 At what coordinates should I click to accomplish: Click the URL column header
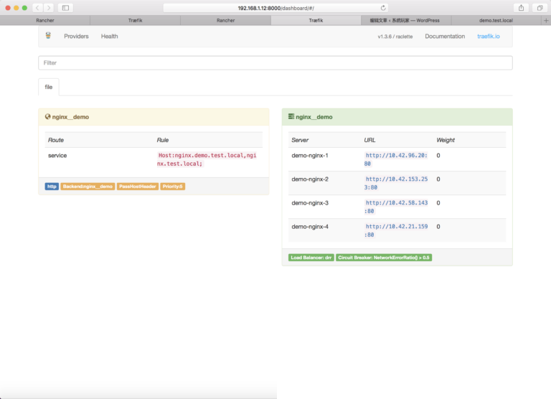click(x=369, y=140)
